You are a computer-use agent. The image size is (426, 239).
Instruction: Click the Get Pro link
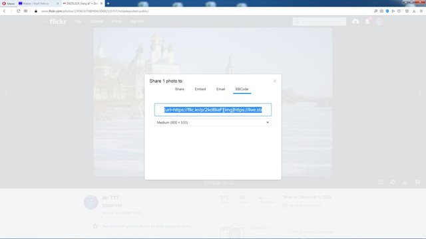[x=136, y=21]
